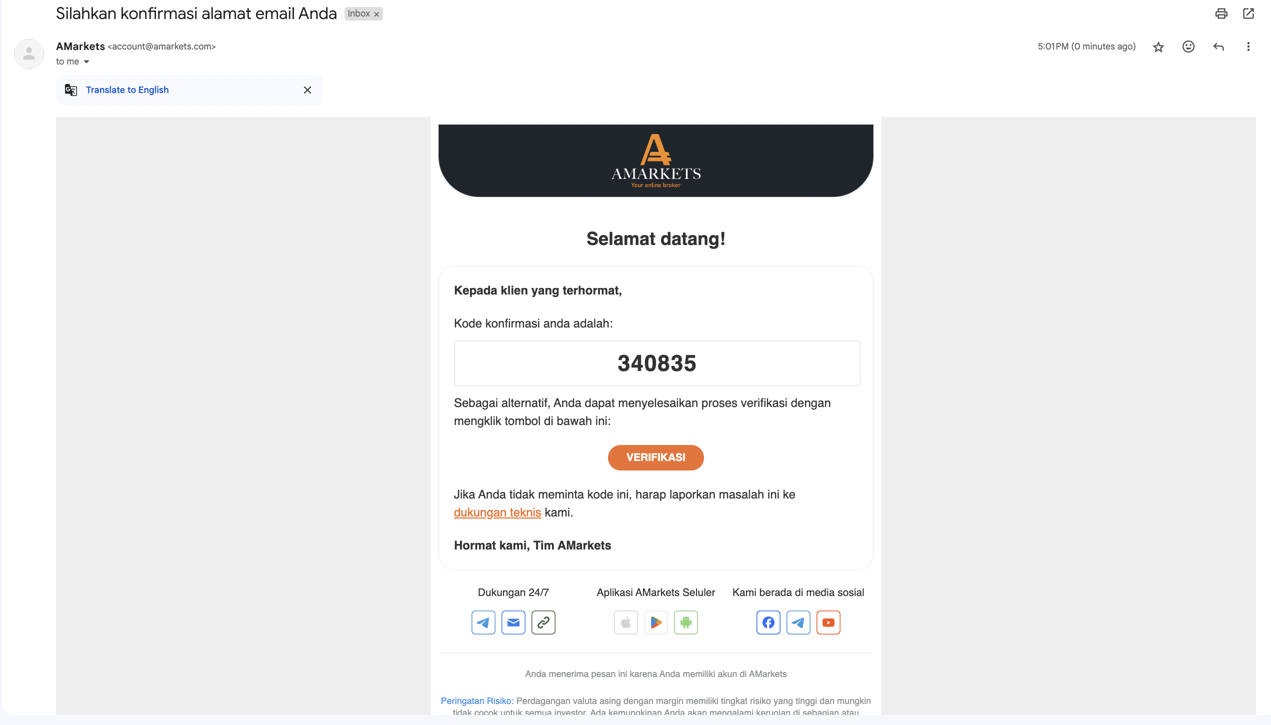The height and width of the screenshot is (725, 1271).
Task: Click the print email icon
Action: 1221,13
